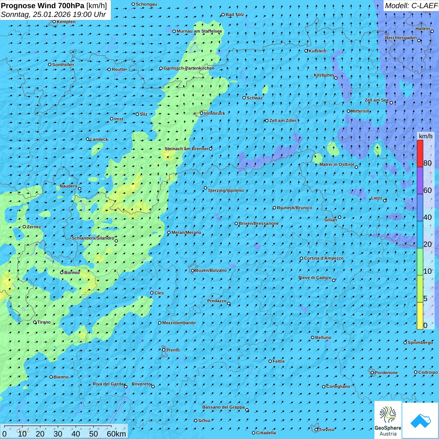This screenshot has width=439, height=439.
Task: Click the Bozen/Bolzano city label
Action: 211,270
